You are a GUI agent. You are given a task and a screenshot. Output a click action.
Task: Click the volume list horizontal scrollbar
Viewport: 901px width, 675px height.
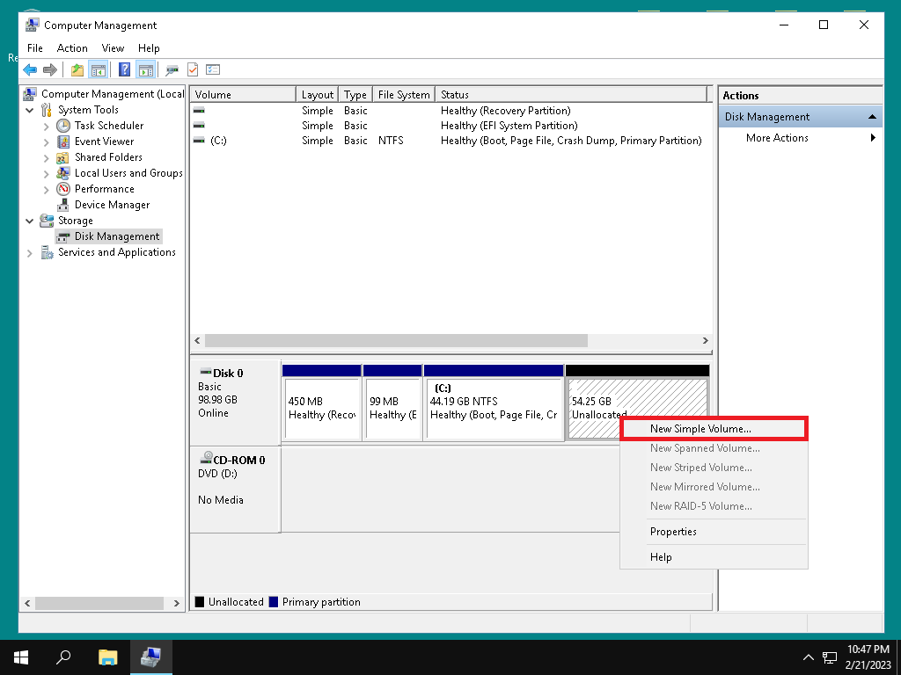pyautogui.click(x=396, y=340)
